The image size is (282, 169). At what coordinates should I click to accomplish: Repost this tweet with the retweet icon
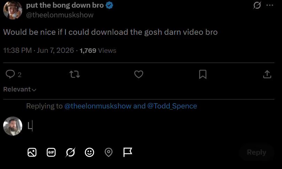[75, 74]
